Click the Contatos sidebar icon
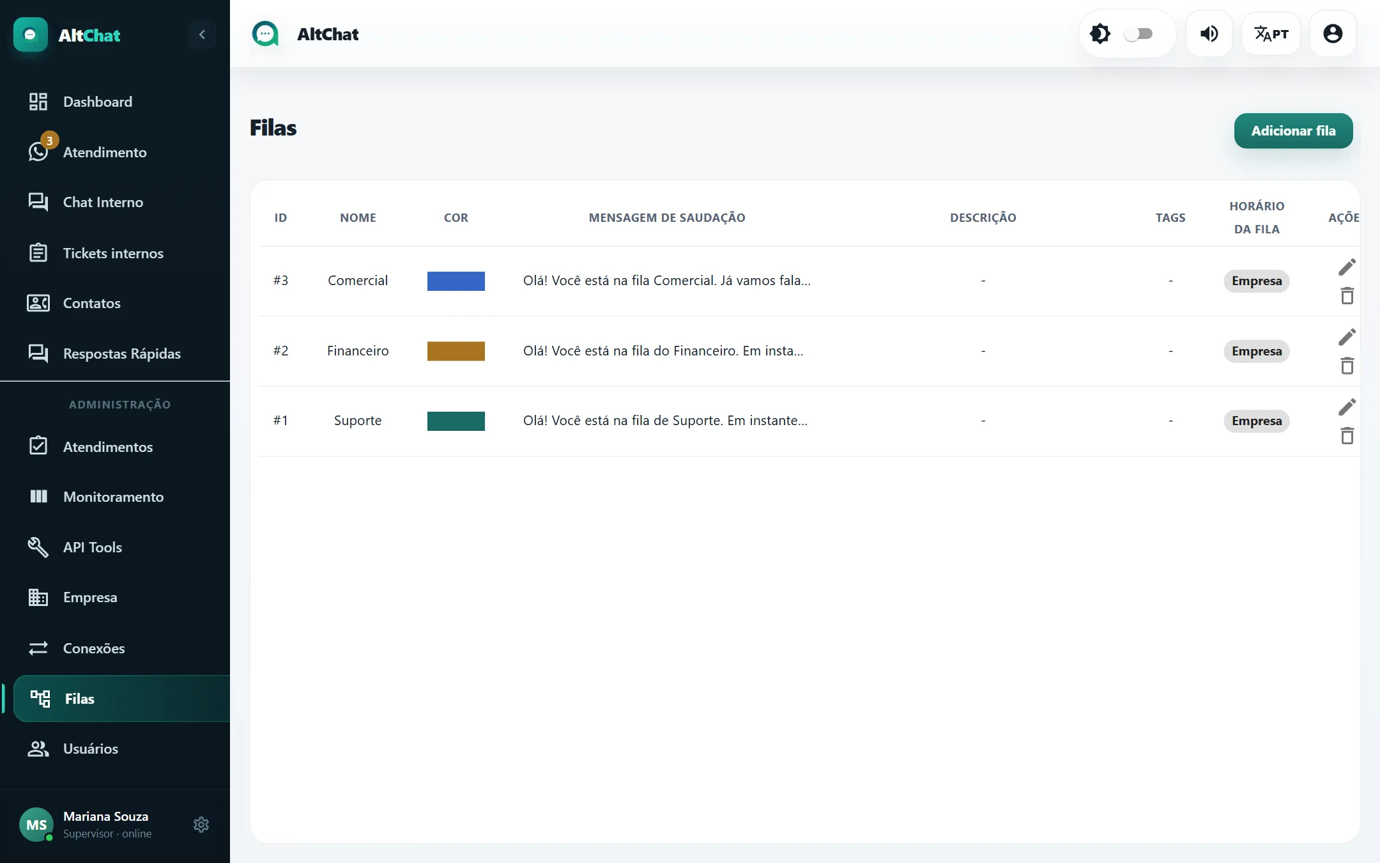Image resolution: width=1380 pixels, height=863 pixels. [38, 303]
